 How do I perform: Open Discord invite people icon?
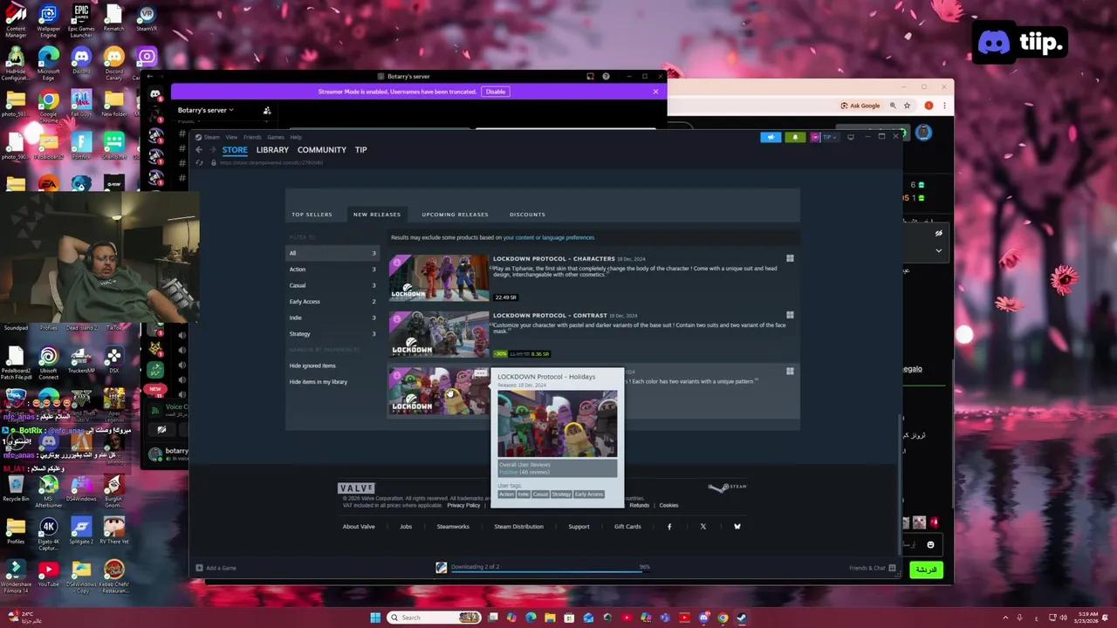[x=267, y=110]
